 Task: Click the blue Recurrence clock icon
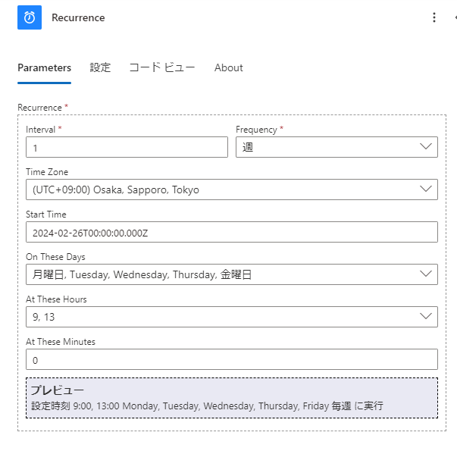(30, 17)
